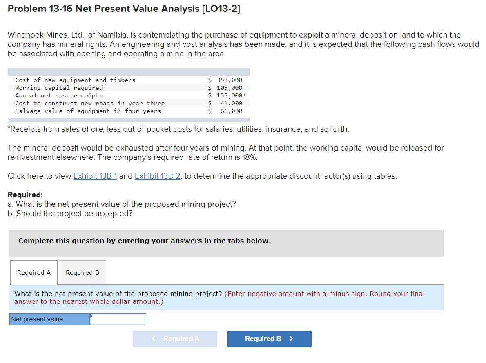Open the Exhibit 13B-1 link

click(x=95, y=176)
